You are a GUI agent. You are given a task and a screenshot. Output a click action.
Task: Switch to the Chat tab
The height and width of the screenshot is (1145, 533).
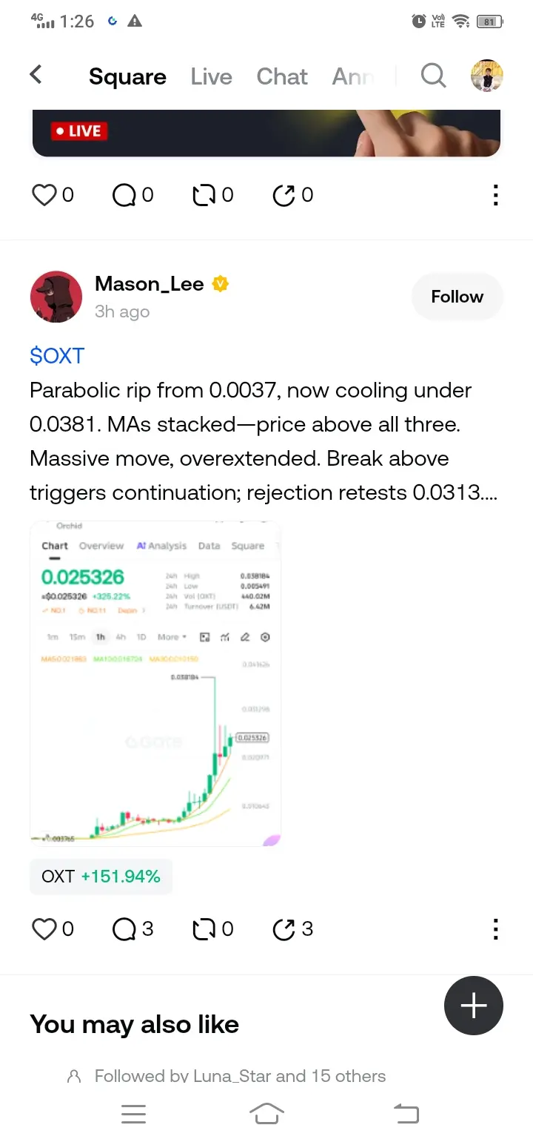(282, 76)
